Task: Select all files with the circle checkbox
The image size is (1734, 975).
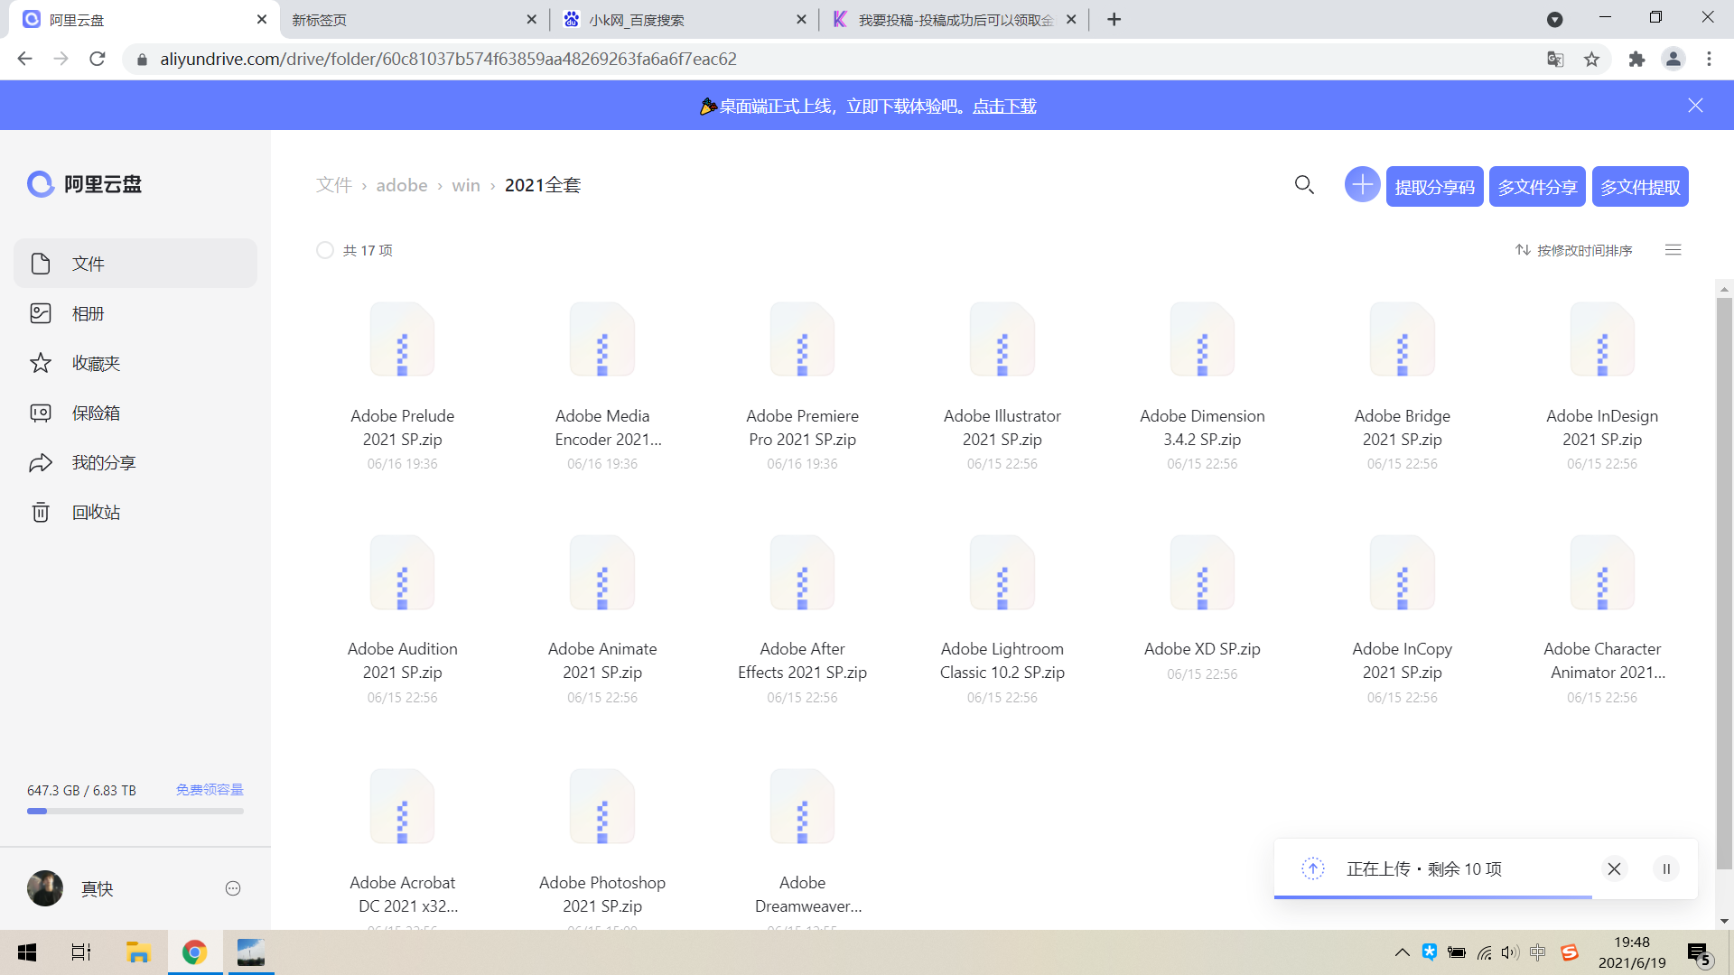Action: pos(325,250)
